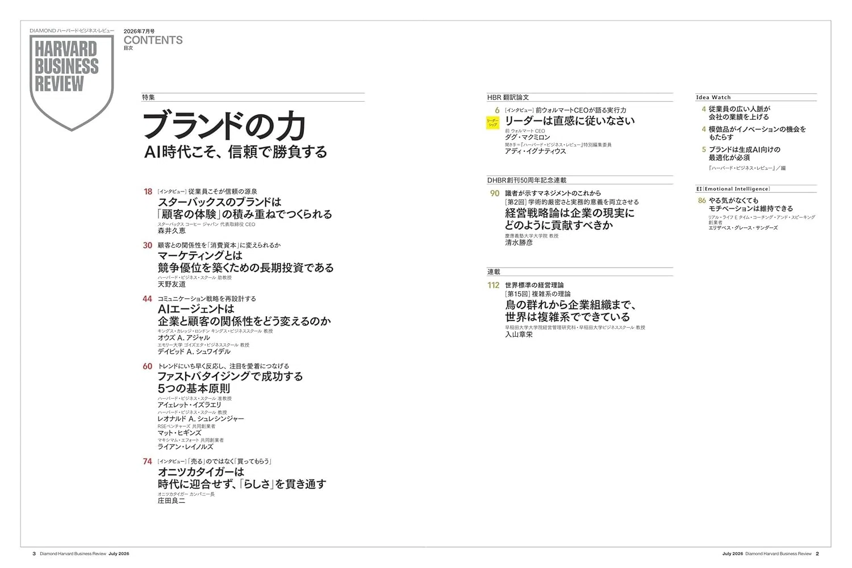Click author name レオナルド A. シュレシンジャー
The width and height of the screenshot is (852, 568).
click(x=201, y=419)
